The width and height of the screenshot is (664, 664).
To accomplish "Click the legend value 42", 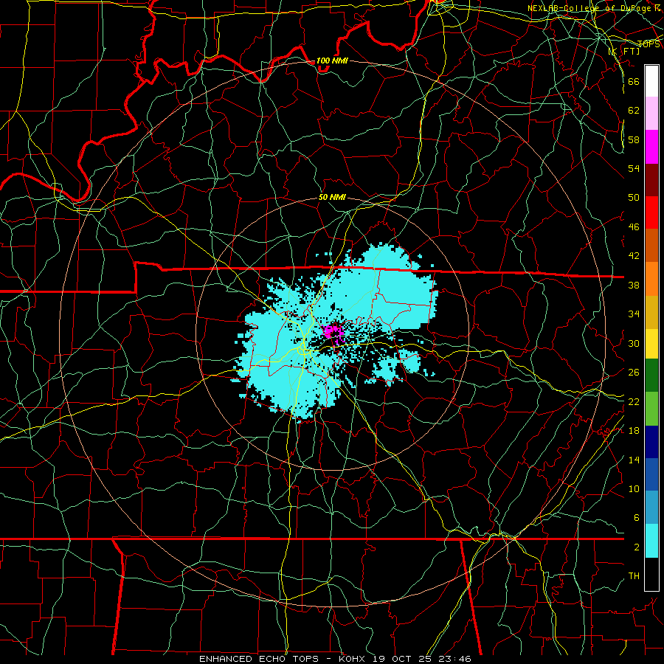I will tap(634, 255).
